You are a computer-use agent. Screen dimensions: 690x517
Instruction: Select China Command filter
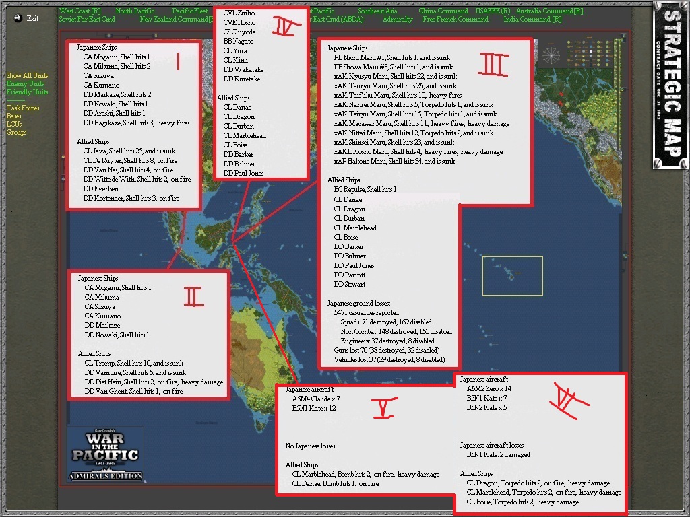point(443,11)
